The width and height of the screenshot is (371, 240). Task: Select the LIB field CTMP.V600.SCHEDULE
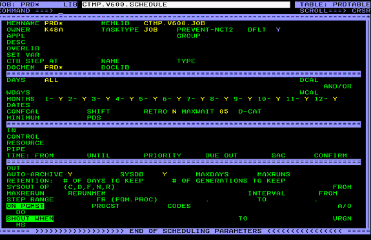[186, 5]
